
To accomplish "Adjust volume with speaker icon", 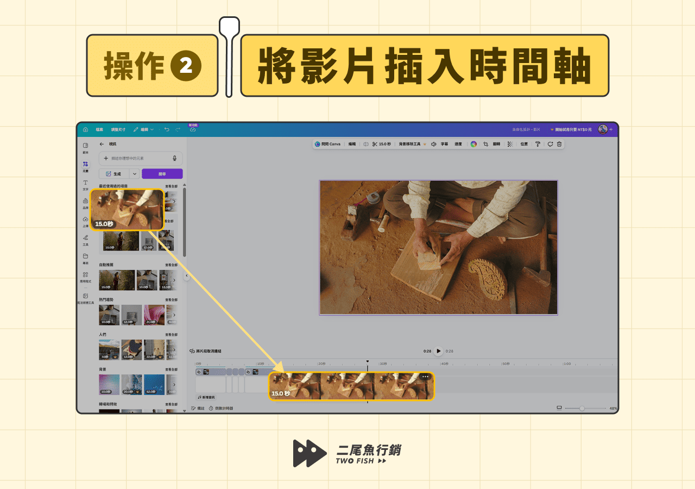I will [x=433, y=144].
